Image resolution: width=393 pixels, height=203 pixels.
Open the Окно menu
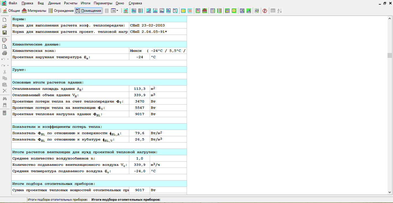tap(120, 3)
